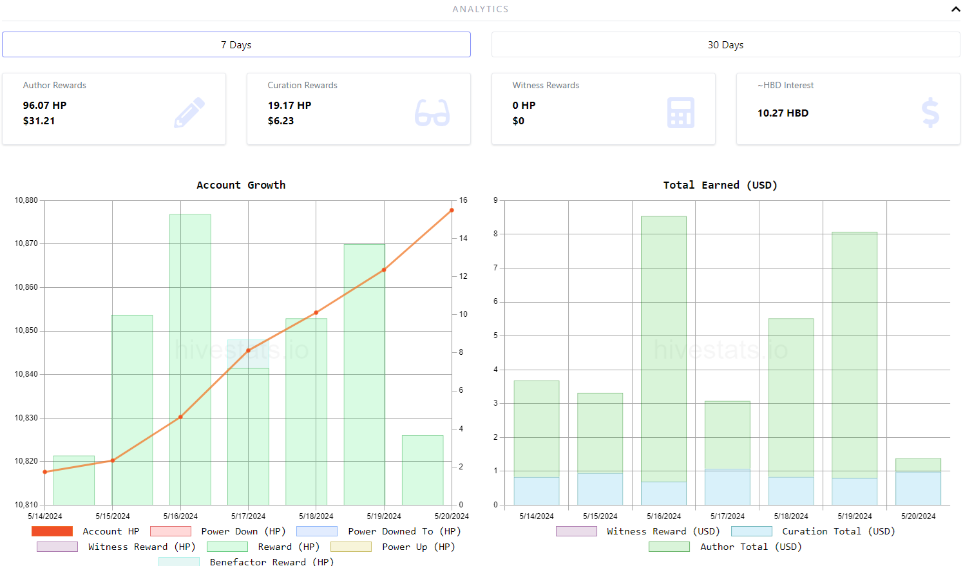
Task: Click the $31.21 author rewards amount
Action: (x=39, y=120)
